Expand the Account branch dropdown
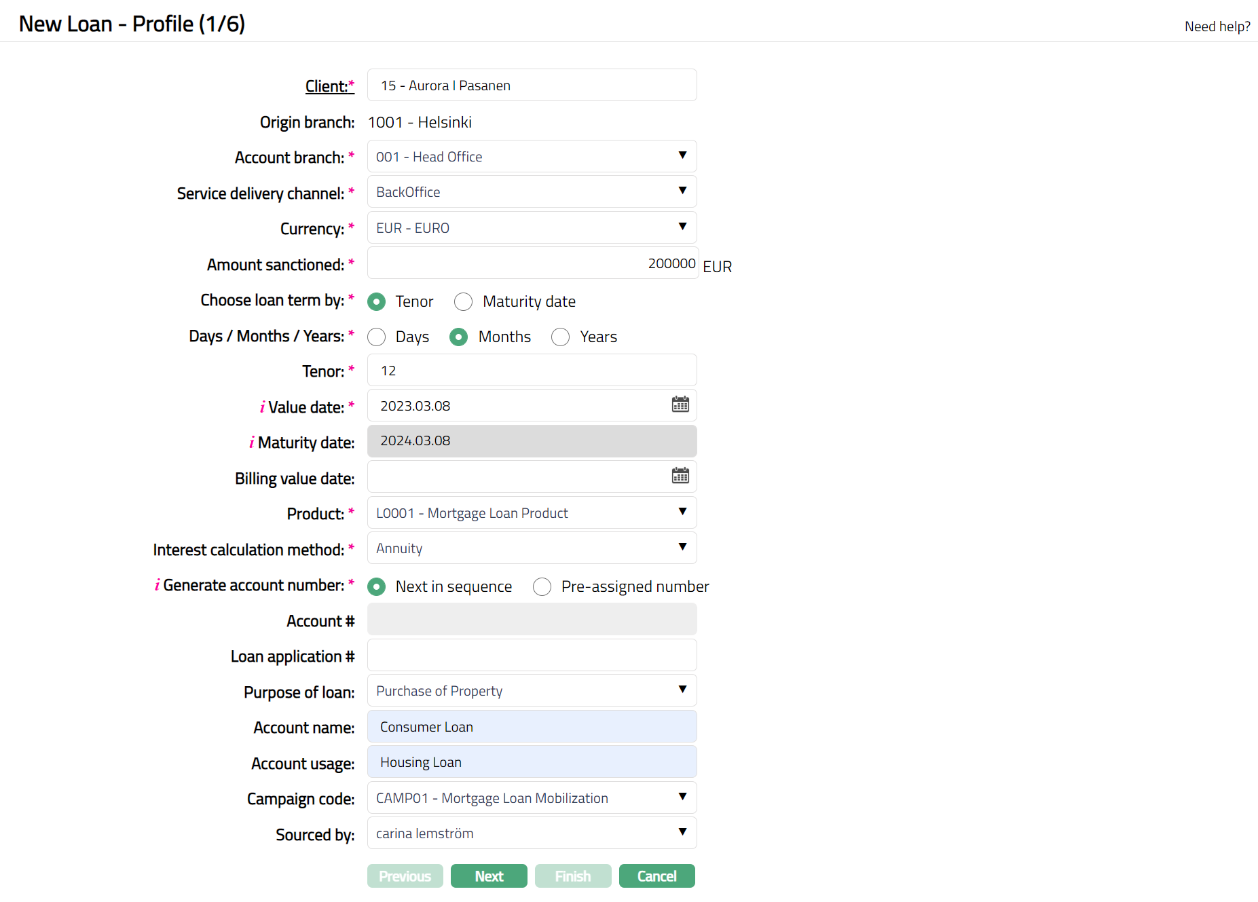1258x902 pixels. click(x=532, y=157)
